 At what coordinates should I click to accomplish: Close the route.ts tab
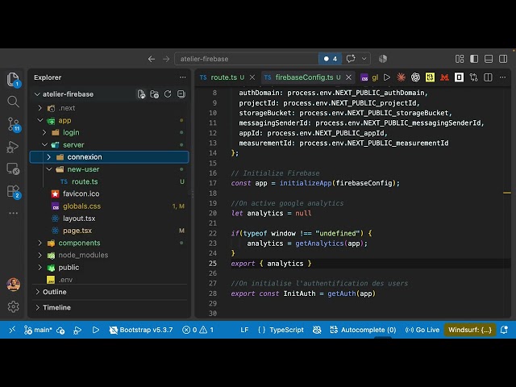tap(252, 77)
